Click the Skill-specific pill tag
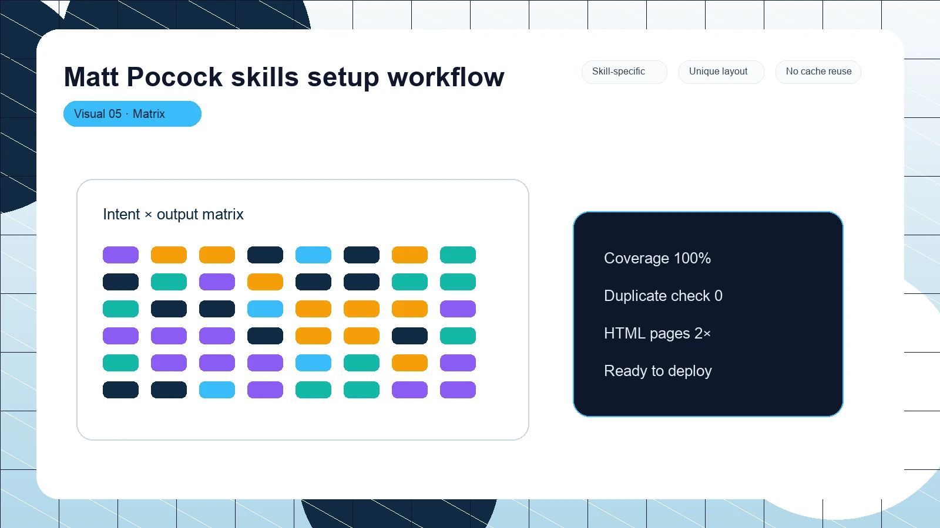Viewport: 940px width, 528px height. [x=624, y=72]
